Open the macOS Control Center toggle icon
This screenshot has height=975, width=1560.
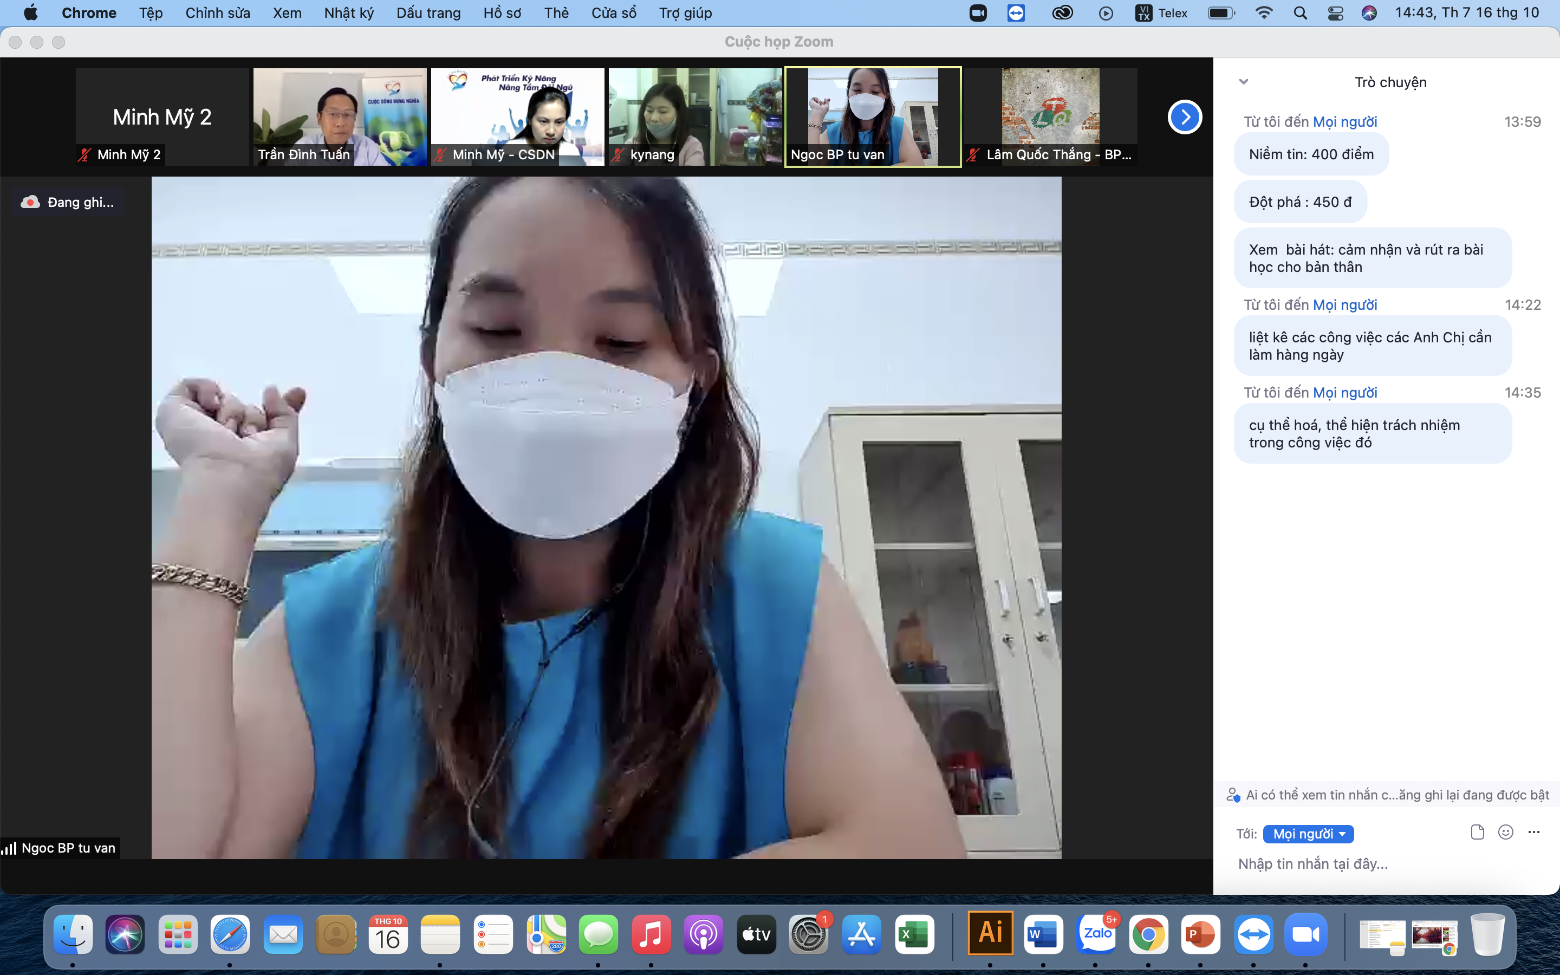(x=1335, y=13)
